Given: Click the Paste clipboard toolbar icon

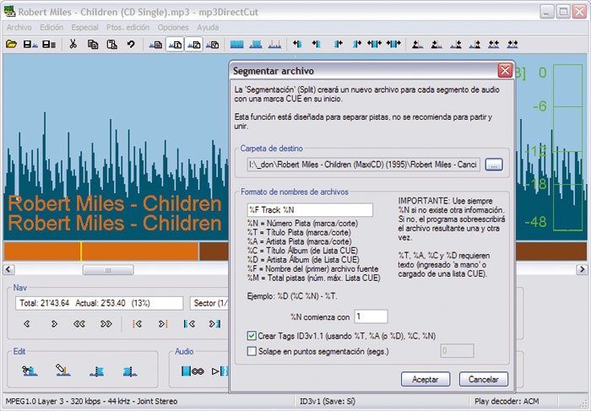Looking at the screenshot, I should pos(112,44).
